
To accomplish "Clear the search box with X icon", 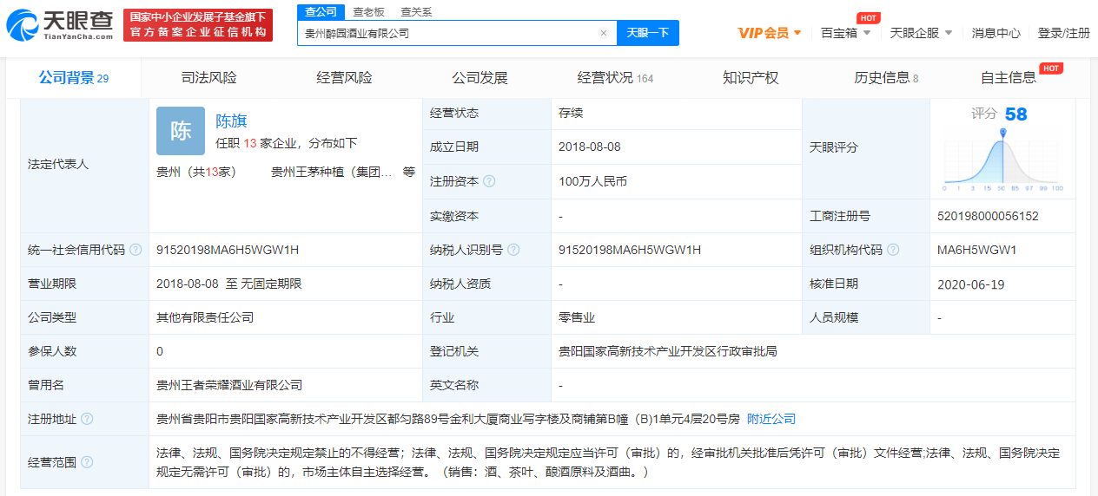I will (x=604, y=34).
